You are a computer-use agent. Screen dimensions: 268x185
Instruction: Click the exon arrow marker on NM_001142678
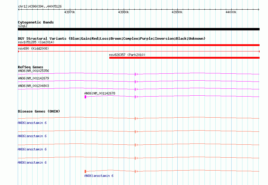pyautogui.click(x=136, y=97)
